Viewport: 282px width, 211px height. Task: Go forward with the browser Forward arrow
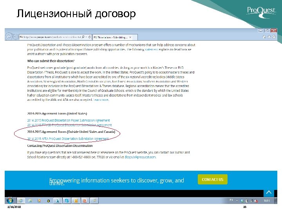coord(16,37)
